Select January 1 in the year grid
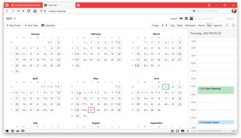 click(52, 42)
